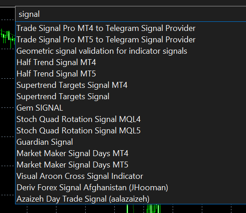The width and height of the screenshot is (246, 213).
Task: Click the green candlesticks on the left chart
Action: click(x=8, y=38)
